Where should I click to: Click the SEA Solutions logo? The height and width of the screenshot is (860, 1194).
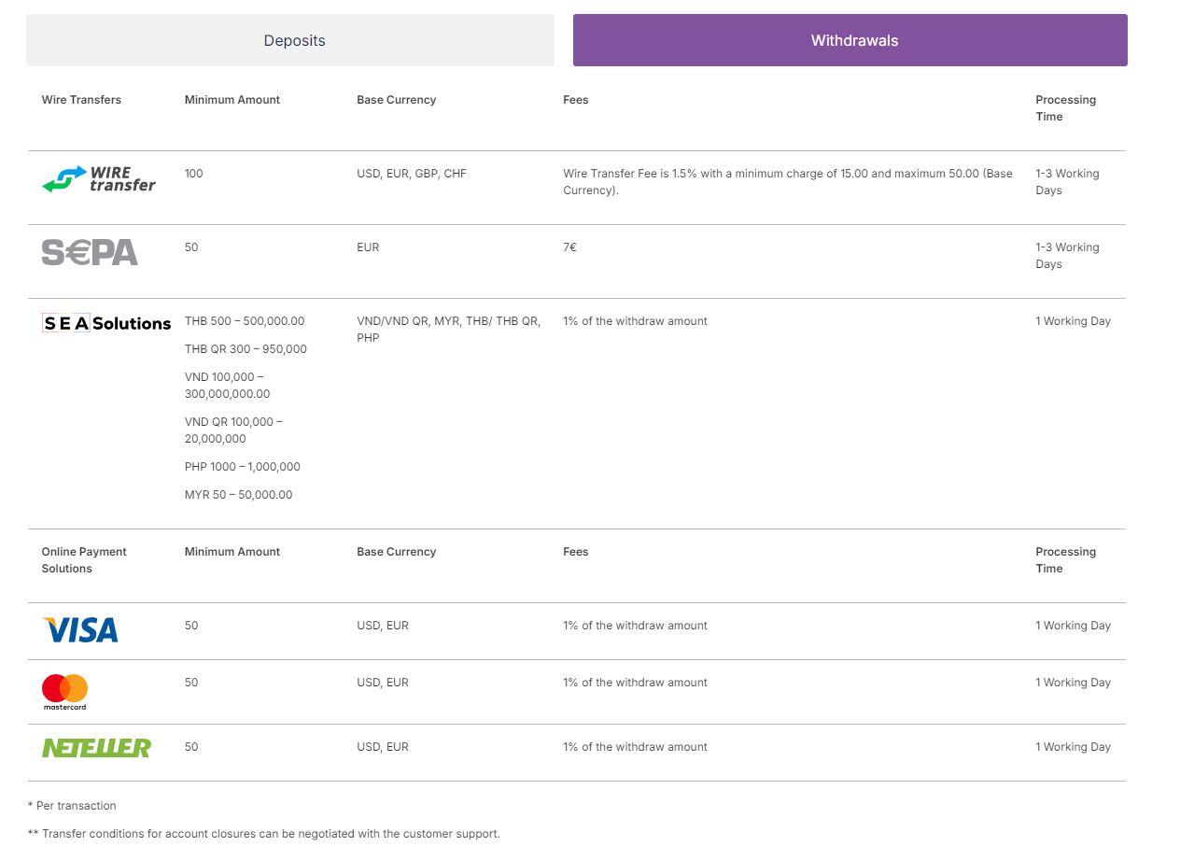click(x=105, y=322)
